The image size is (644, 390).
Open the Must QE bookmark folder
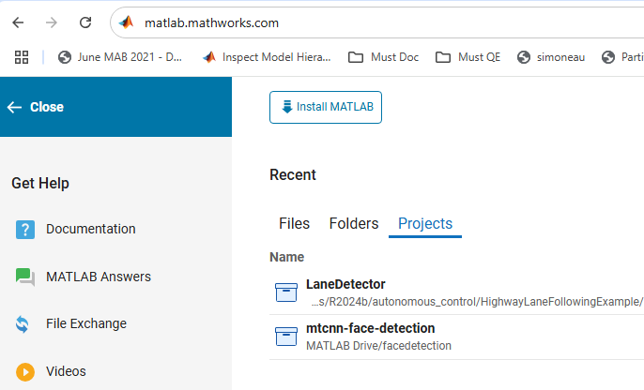(x=468, y=57)
